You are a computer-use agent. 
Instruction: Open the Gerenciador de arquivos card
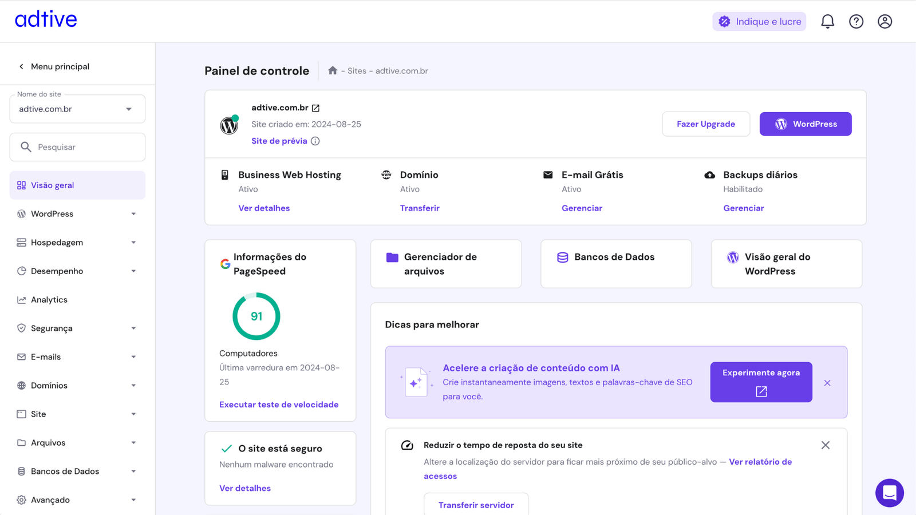click(x=445, y=264)
